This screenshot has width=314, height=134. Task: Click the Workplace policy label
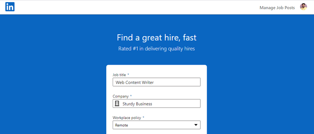pos(127,118)
